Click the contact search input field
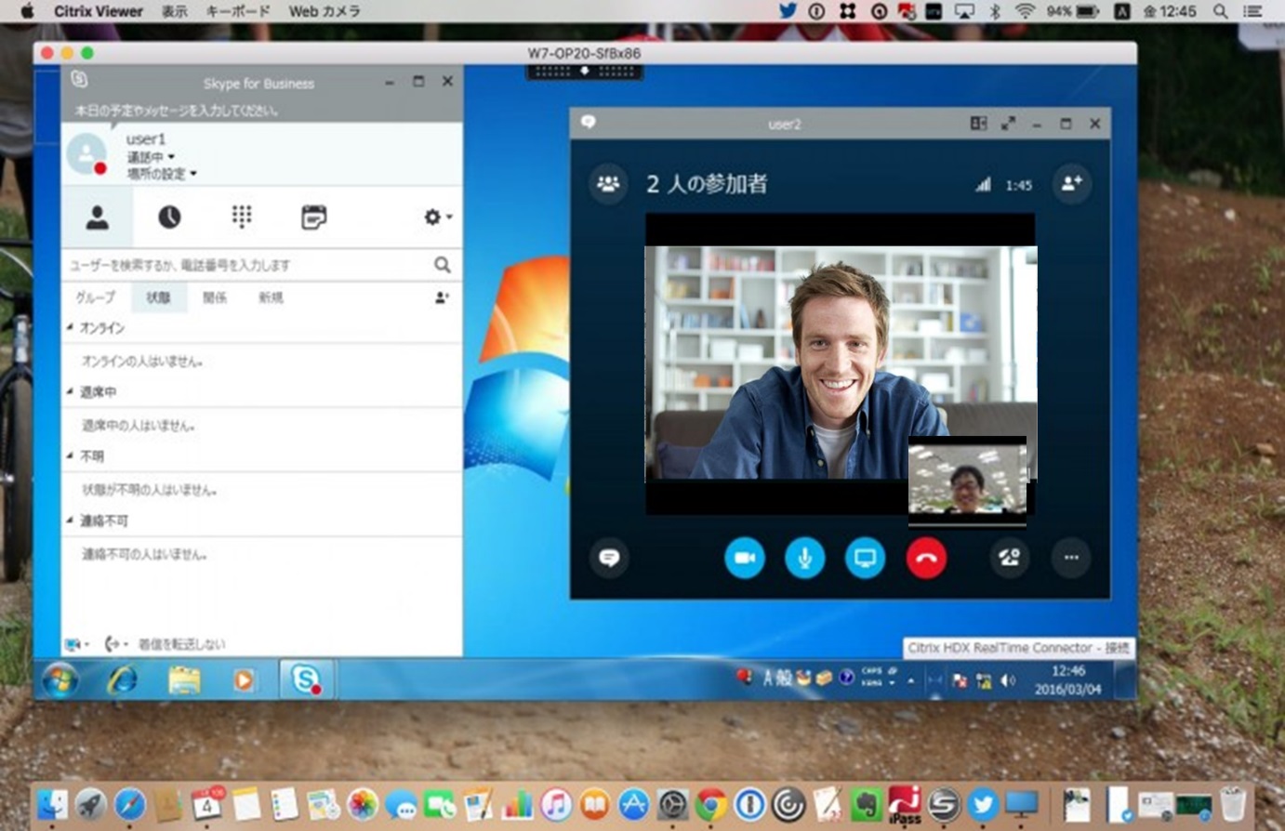This screenshot has width=1285, height=831. pyautogui.click(x=246, y=265)
